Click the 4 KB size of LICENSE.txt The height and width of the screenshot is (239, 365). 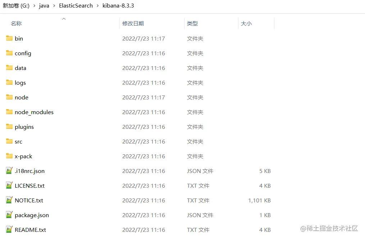click(x=265, y=186)
